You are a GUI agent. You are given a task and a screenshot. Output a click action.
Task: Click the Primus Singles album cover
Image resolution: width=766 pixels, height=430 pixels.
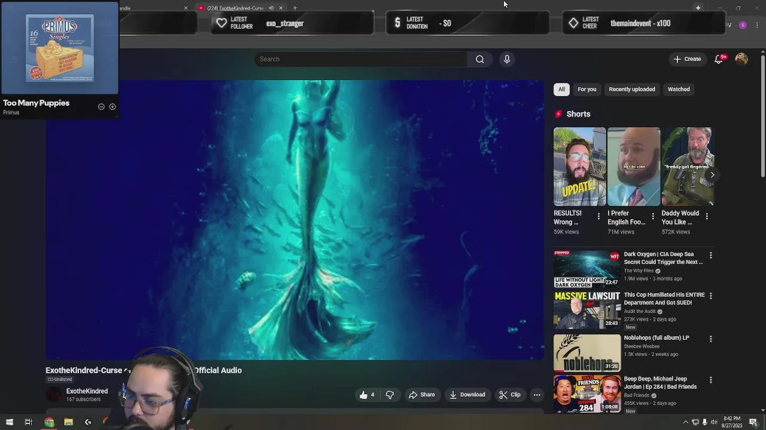point(60,48)
